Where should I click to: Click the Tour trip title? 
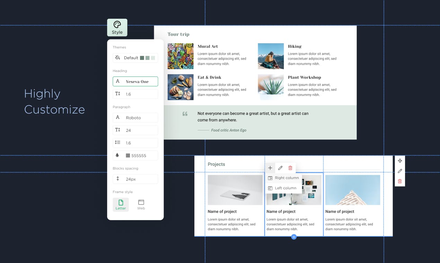pos(178,34)
